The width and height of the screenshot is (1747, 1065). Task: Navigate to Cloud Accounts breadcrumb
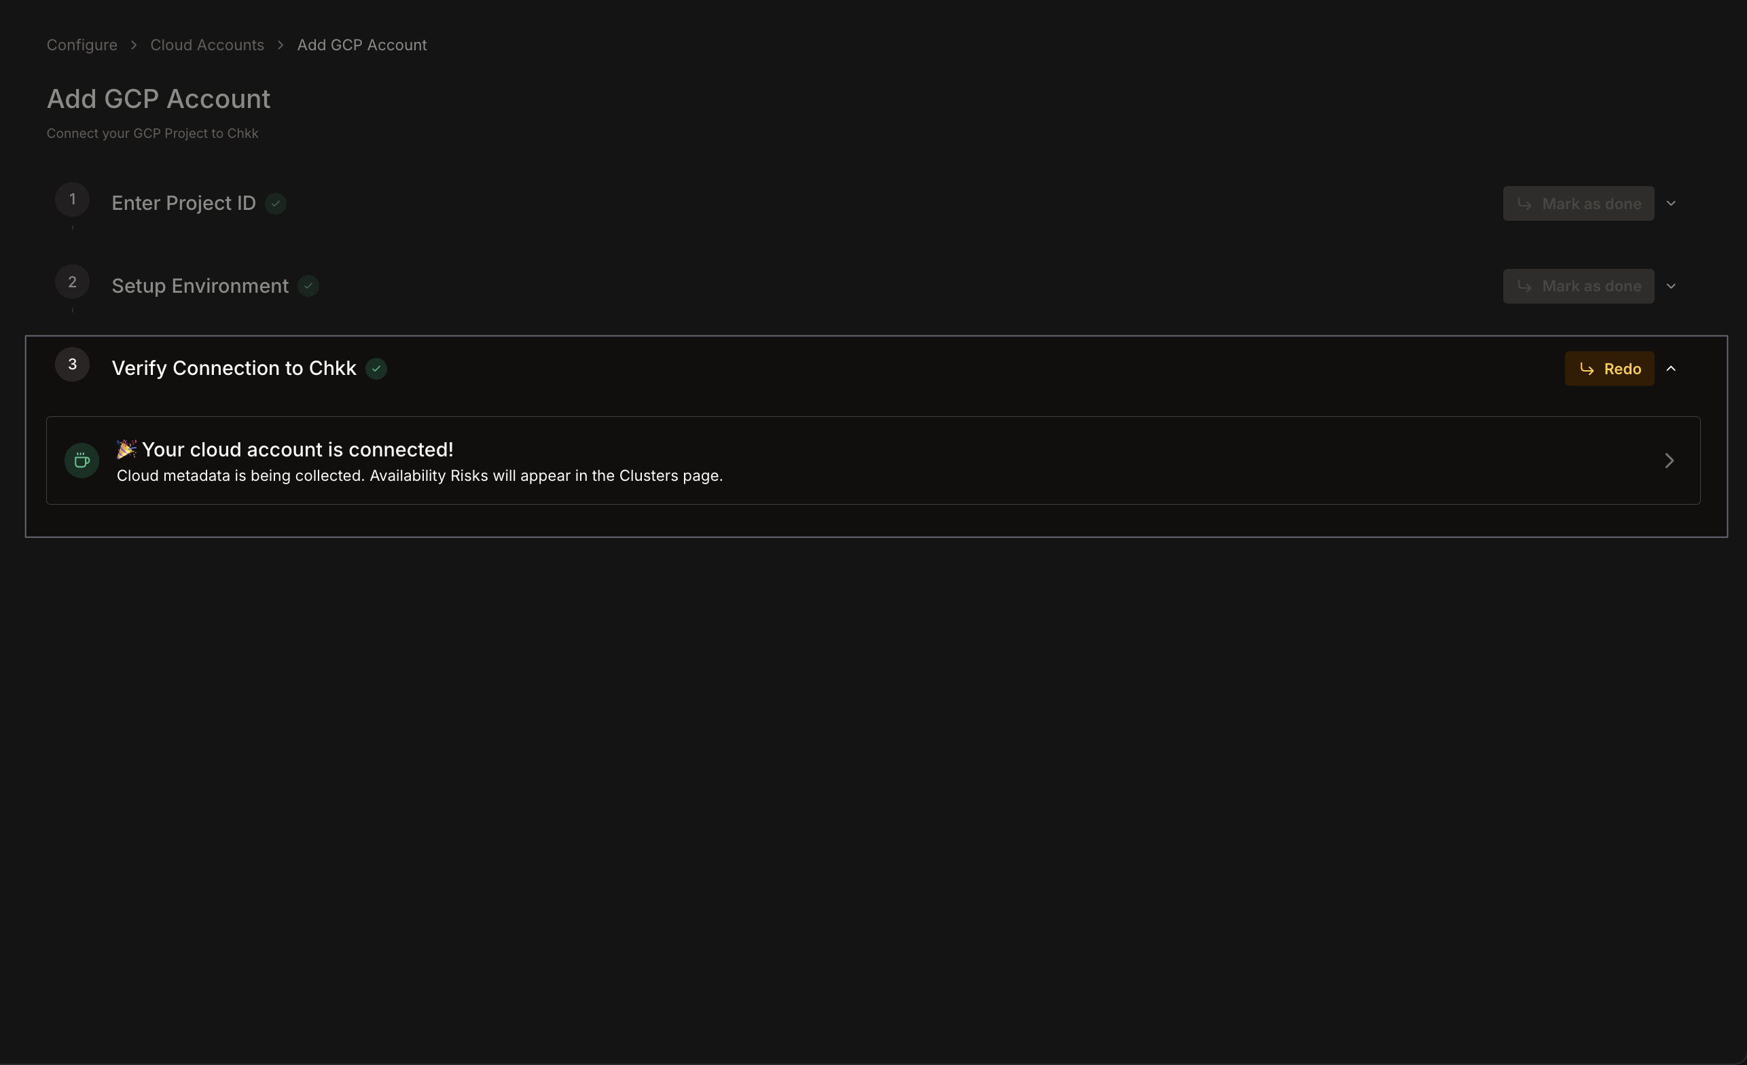[x=206, y=45]
